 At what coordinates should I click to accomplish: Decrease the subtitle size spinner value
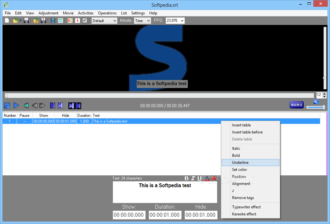tap(324, 96)
